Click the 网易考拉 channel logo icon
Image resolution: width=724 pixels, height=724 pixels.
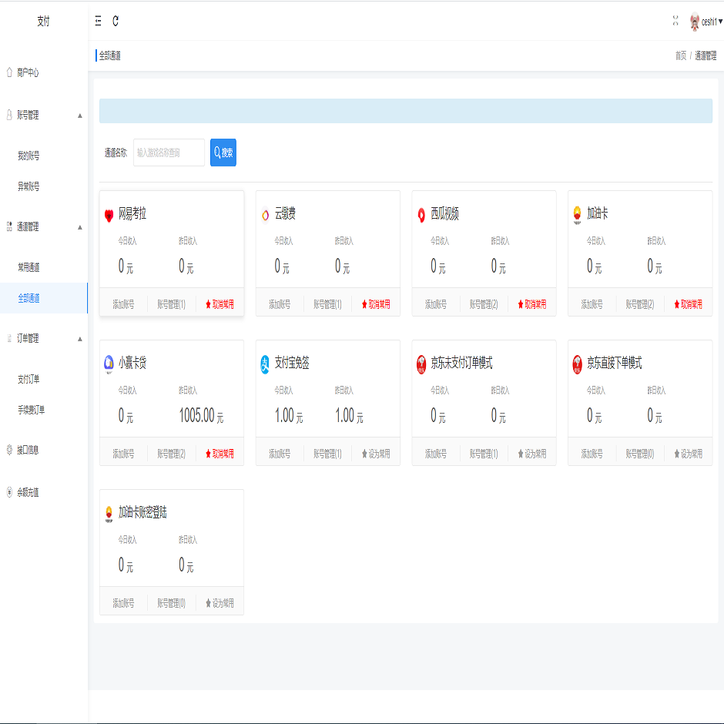click(x=109, y=215)
